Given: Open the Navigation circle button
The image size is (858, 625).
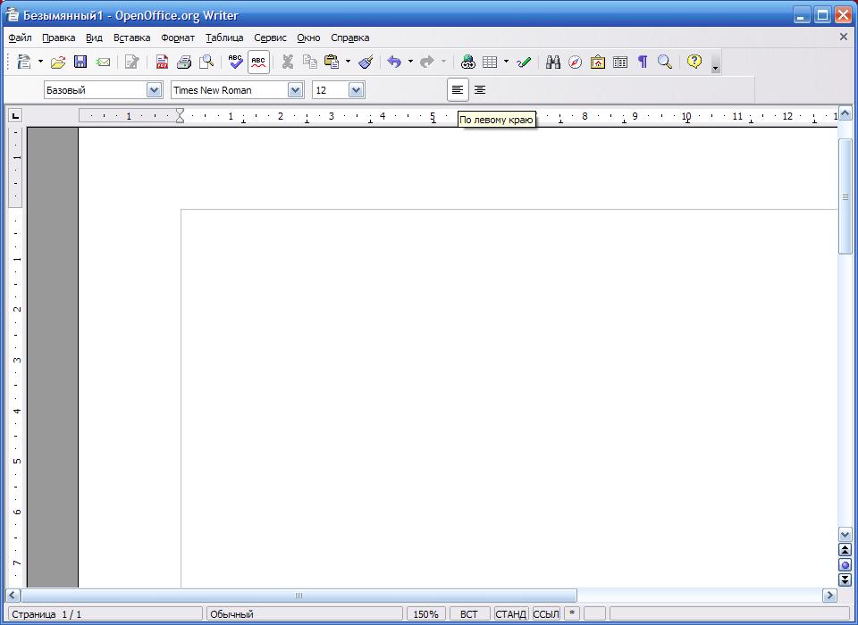Looking at the screenshot, I should (x=845, y=565).
